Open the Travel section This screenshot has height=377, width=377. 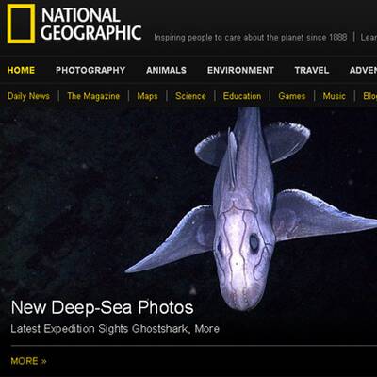click(312, 70)
